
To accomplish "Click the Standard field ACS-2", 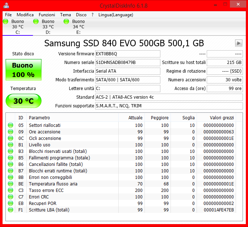I will (169, 97).
